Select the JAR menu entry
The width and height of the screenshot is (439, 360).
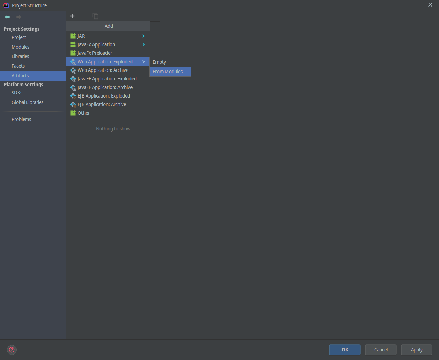pyautogui.click(x=108, y=36)
